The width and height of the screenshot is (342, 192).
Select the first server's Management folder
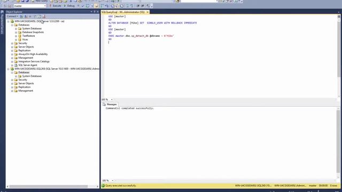[26, 58]
